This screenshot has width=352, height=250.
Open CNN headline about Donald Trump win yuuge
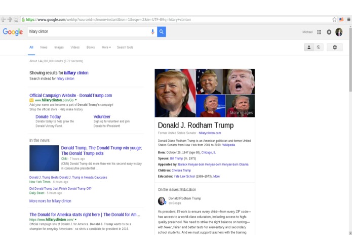101,150
